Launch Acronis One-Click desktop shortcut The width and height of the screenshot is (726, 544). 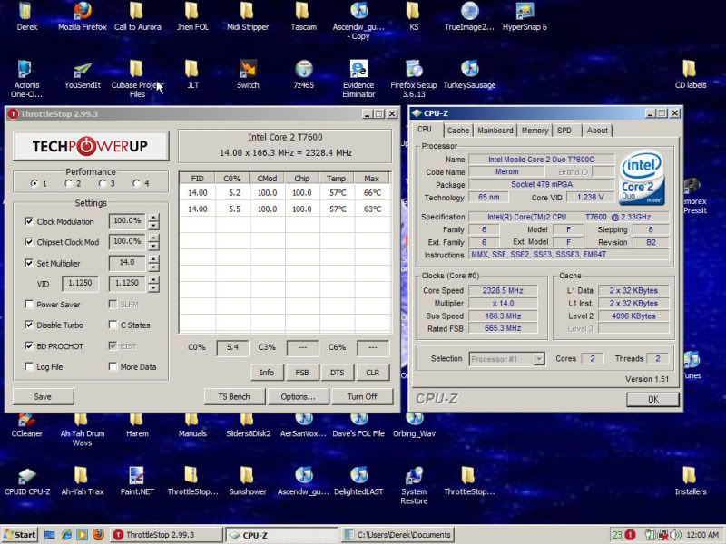[x=26, y=79]
